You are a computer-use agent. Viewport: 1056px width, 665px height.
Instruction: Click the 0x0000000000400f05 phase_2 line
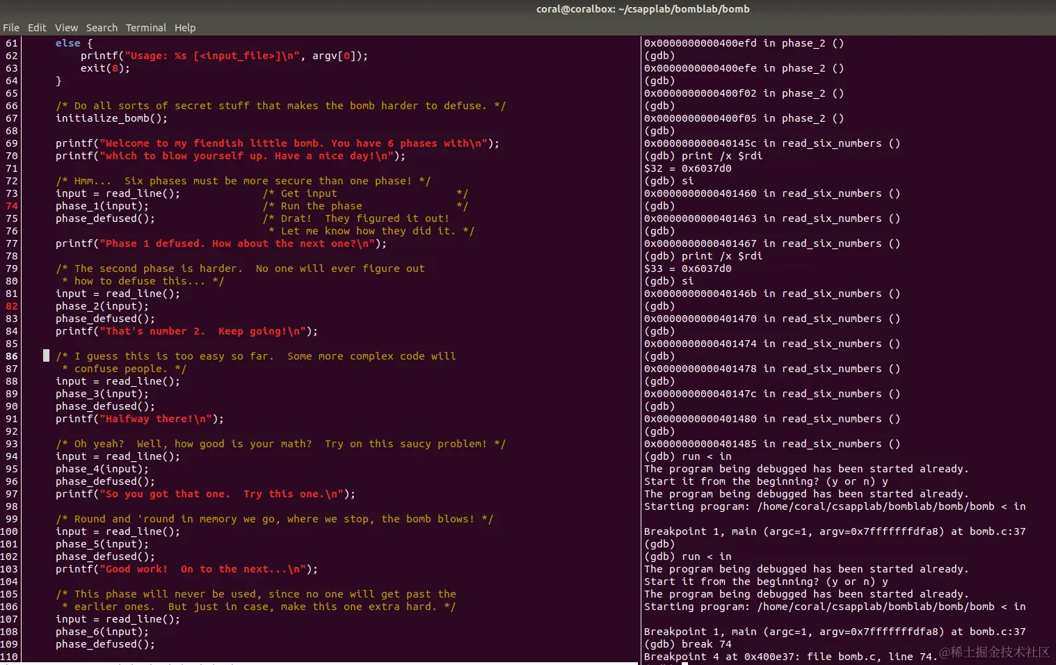pos(744,118)
